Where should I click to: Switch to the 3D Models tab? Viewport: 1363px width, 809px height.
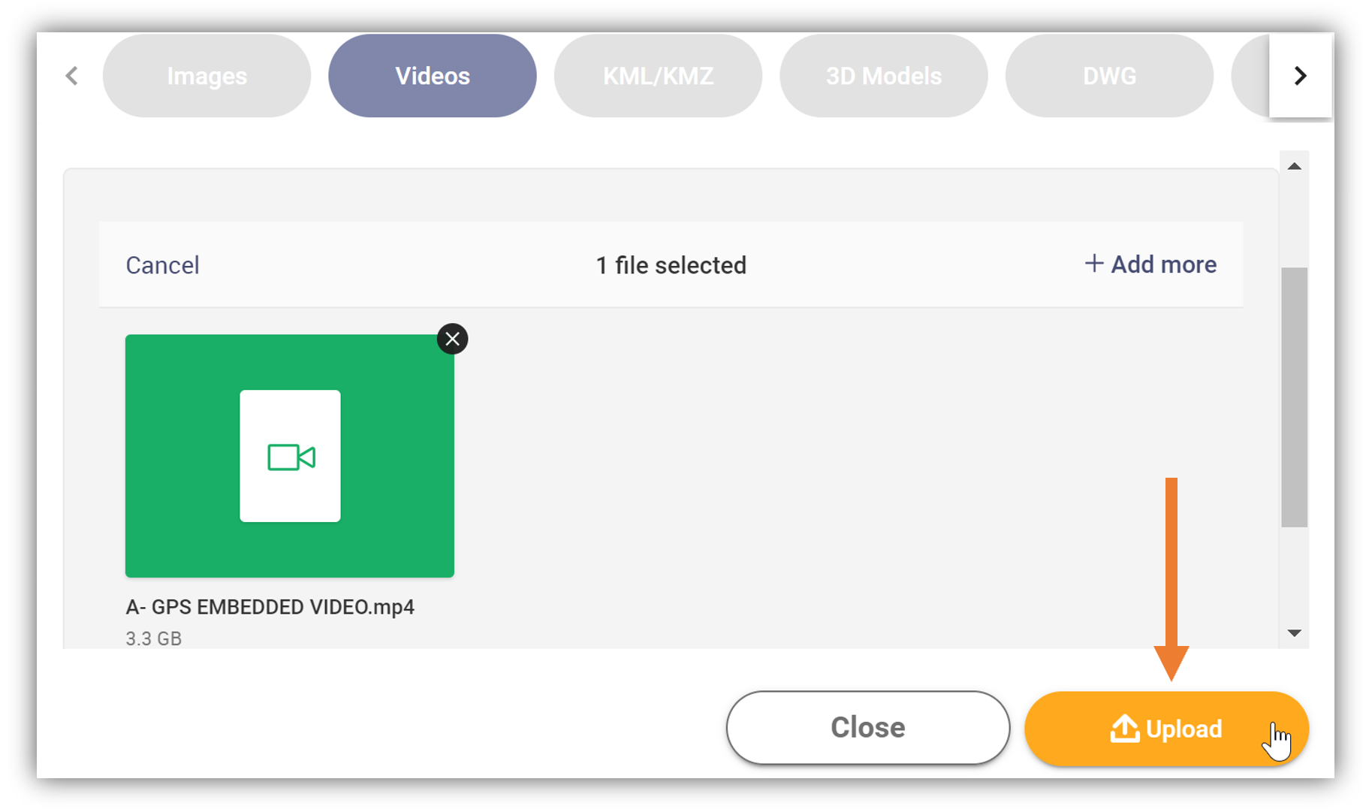tap(884, 76)
